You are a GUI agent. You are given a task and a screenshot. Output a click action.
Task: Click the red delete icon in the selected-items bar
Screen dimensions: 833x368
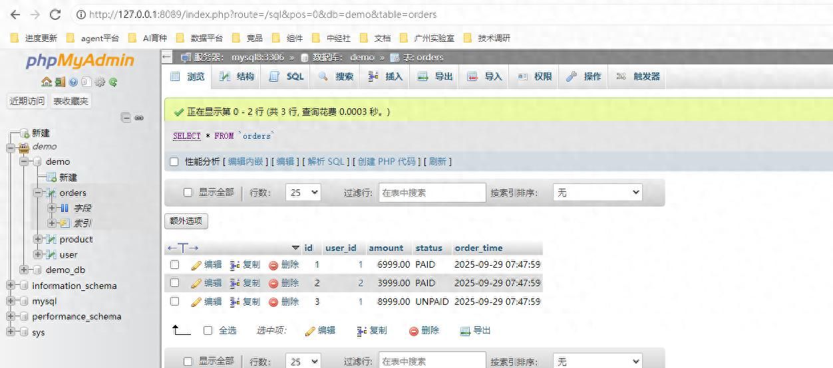[x=414, y=331]
